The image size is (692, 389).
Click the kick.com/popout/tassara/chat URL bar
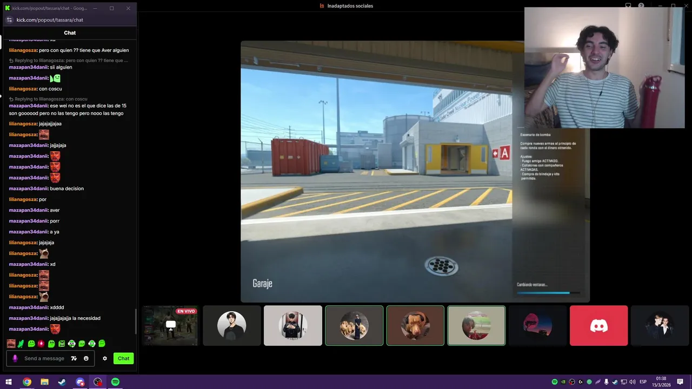[x=50, y=20]
